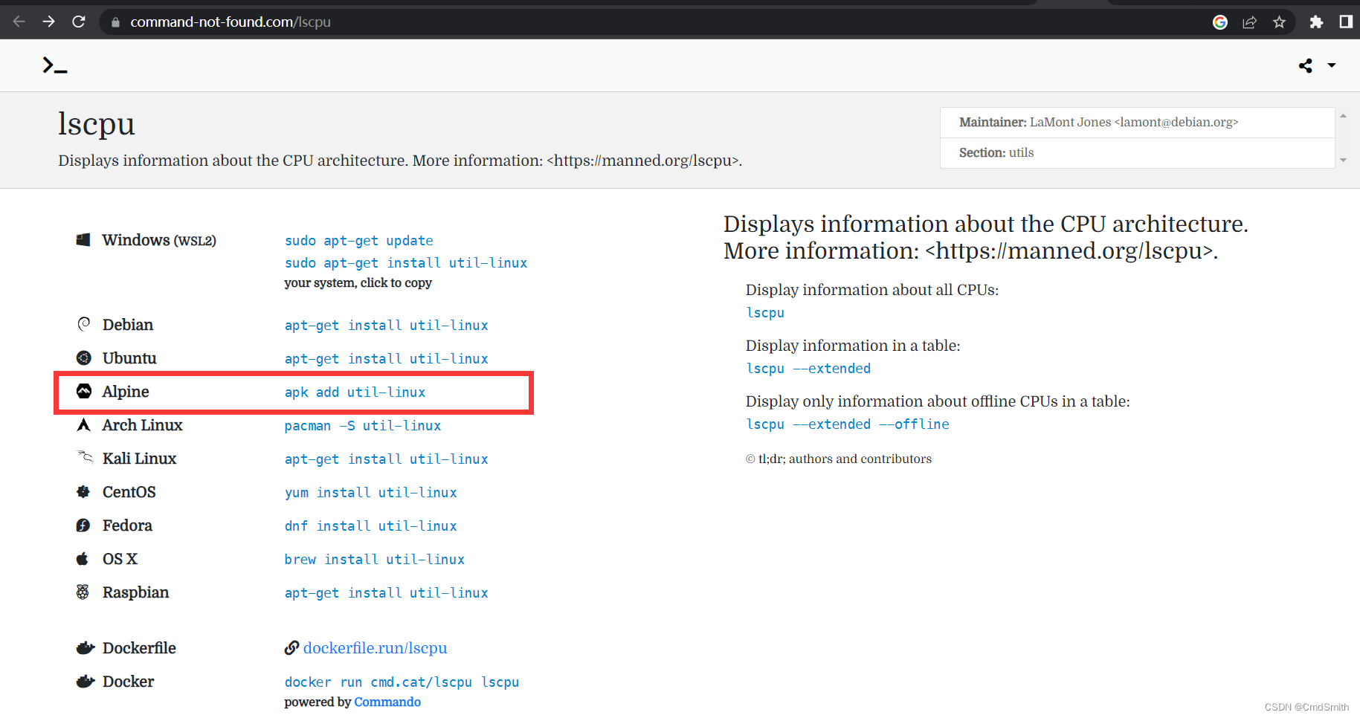
Task: Select the 'Windows (WSL2)' label
Action: [x=159, y=240]
